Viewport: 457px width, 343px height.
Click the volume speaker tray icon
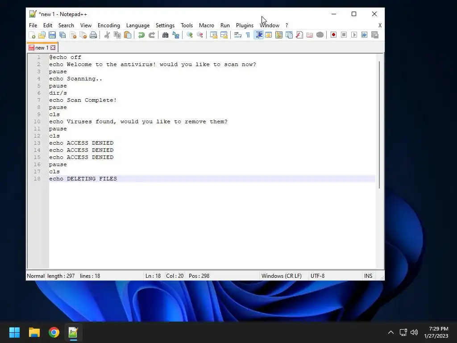click(414, 332)
